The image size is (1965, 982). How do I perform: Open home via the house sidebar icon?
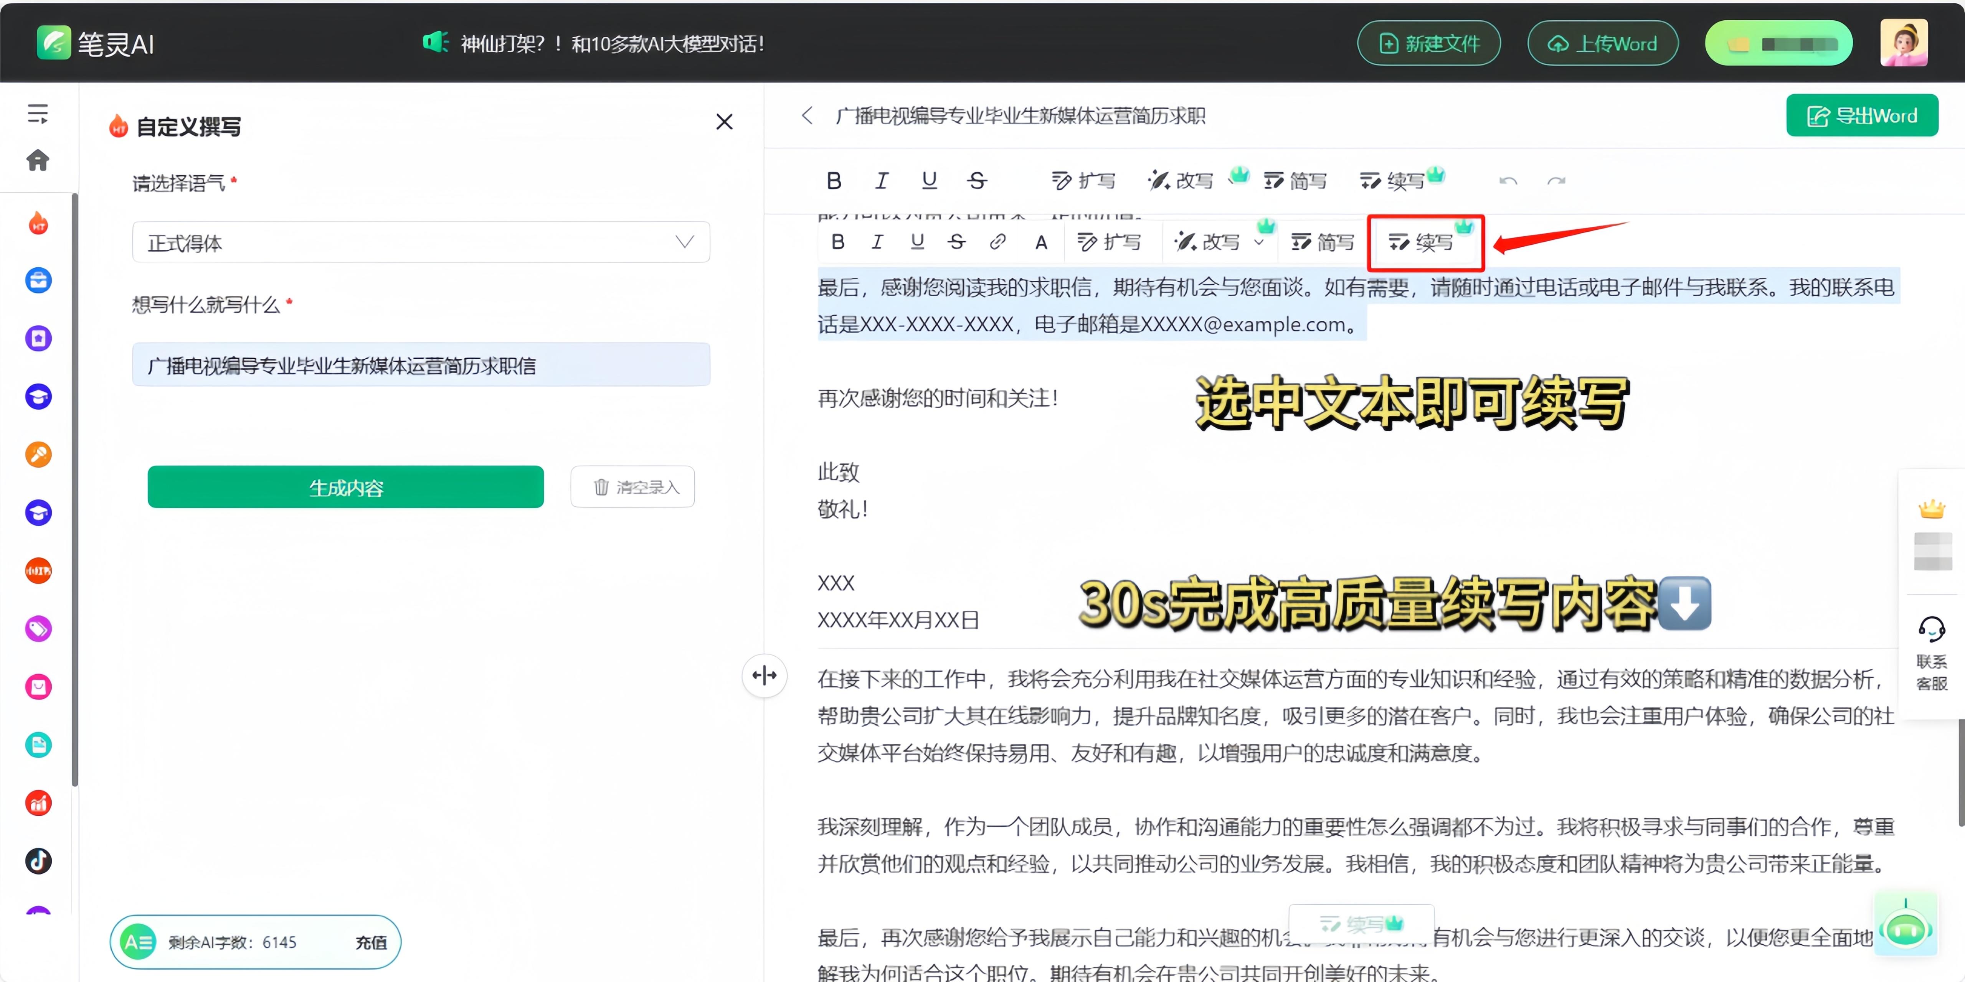click(38, 160)
